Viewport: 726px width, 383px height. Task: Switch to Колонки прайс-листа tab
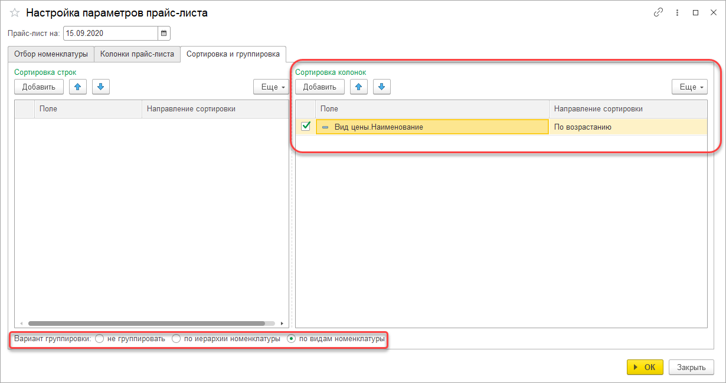(x=137, y=54)
